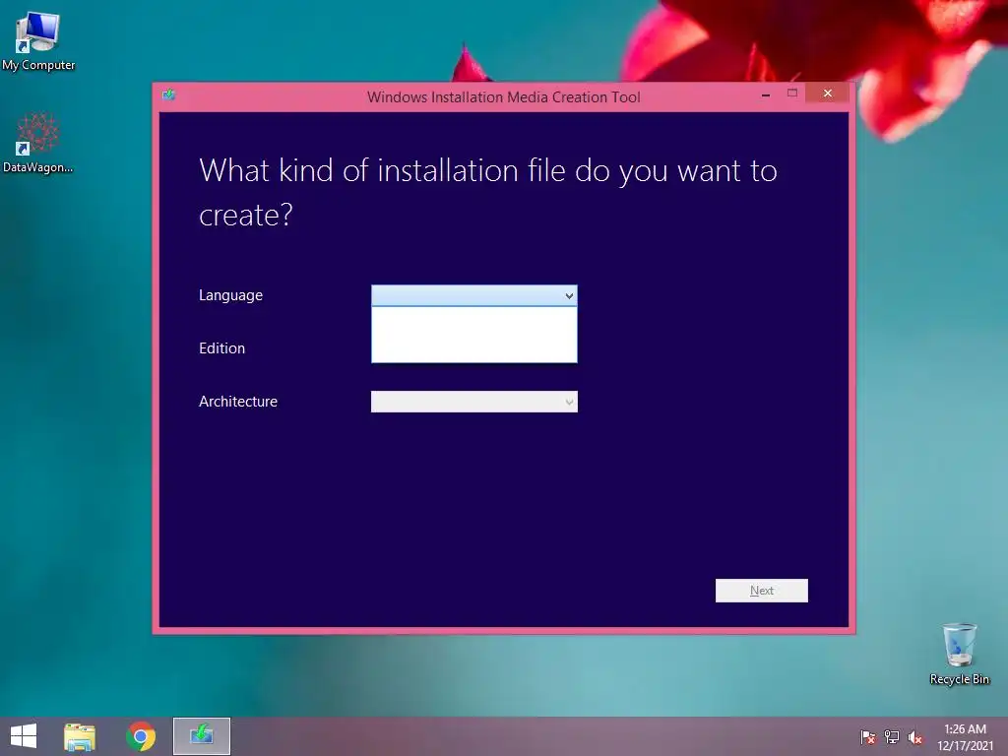Close the Media Creation Tool window
This screenshot has width=1008, height=756.
pyautogui.click(x=827, y=94)
